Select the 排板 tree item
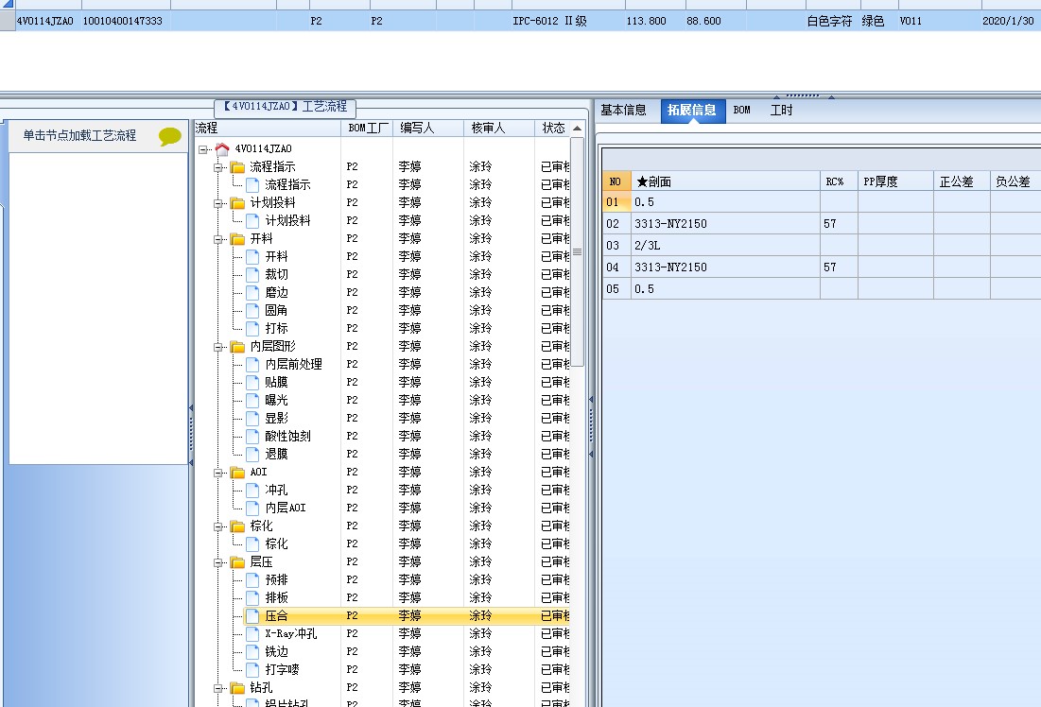Screen dimensions: 1041x707 277,598
